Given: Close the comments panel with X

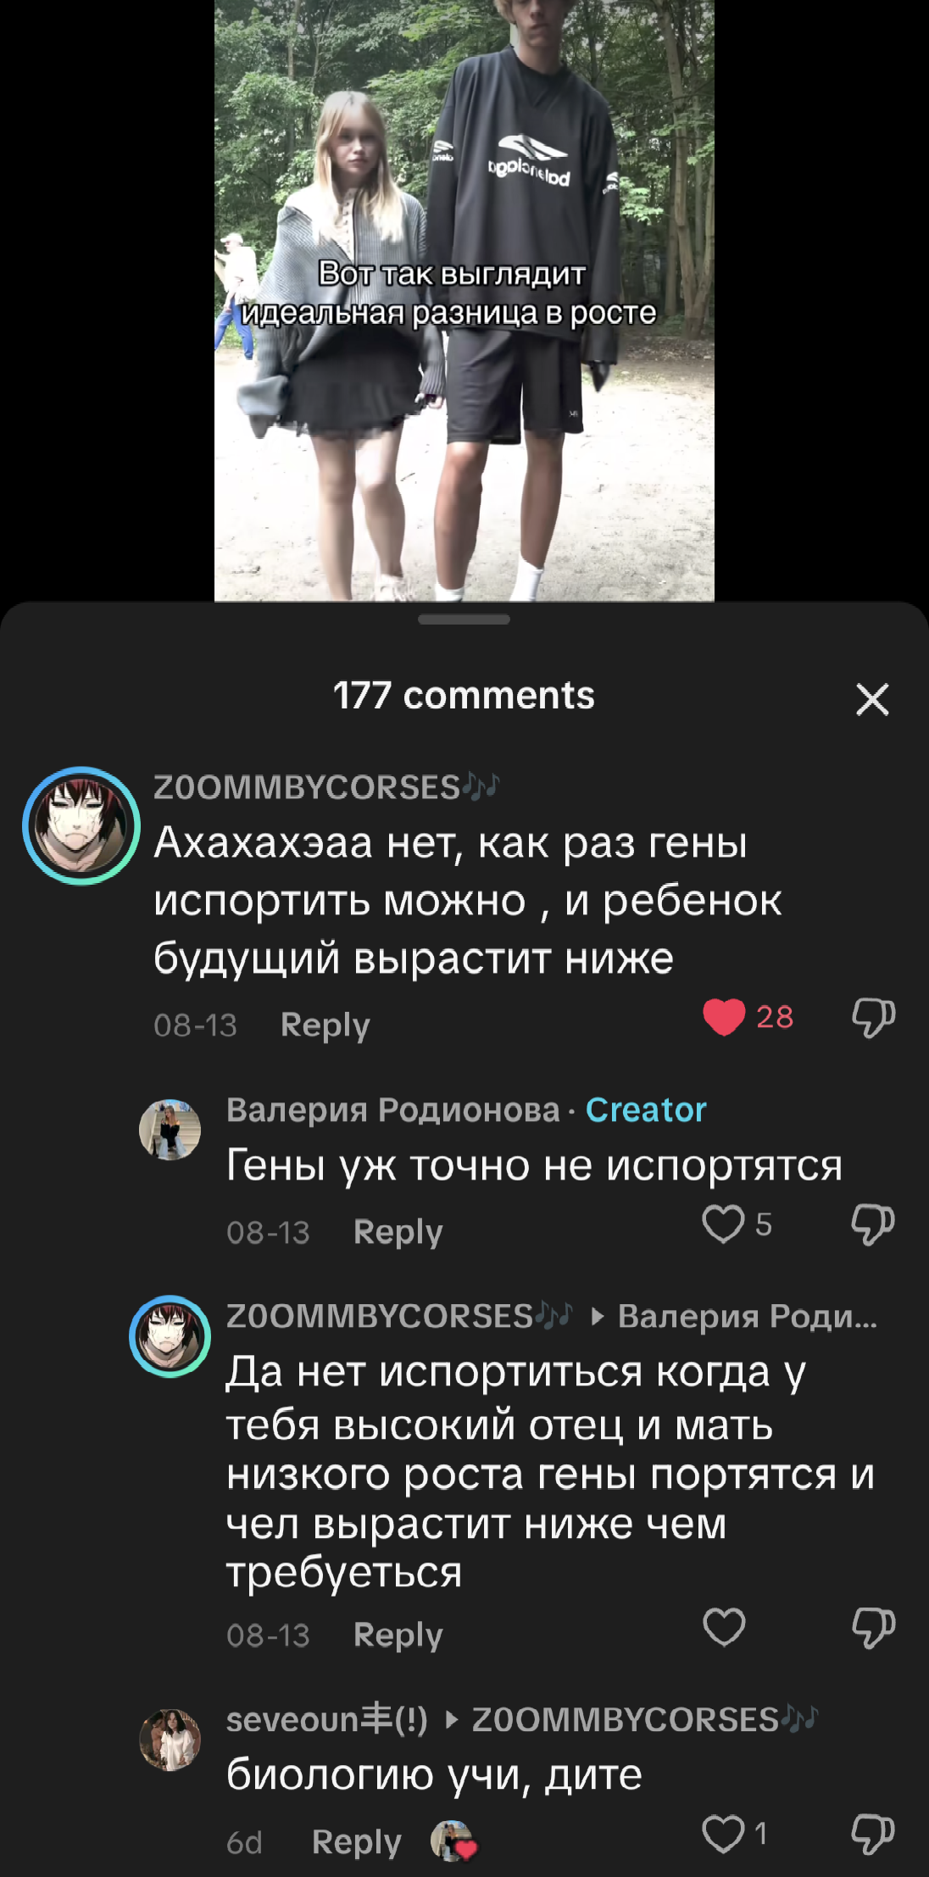Looking at the screenshot, I should coord(872,700).
